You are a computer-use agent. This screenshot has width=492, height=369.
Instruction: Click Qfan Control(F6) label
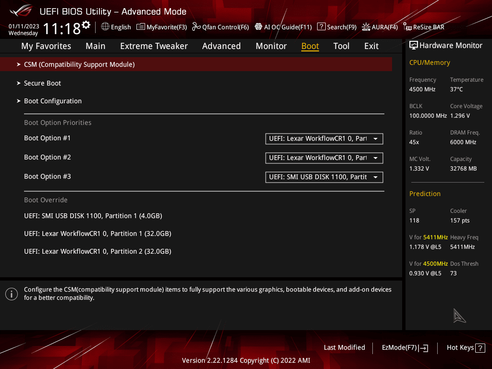[226, 27]
